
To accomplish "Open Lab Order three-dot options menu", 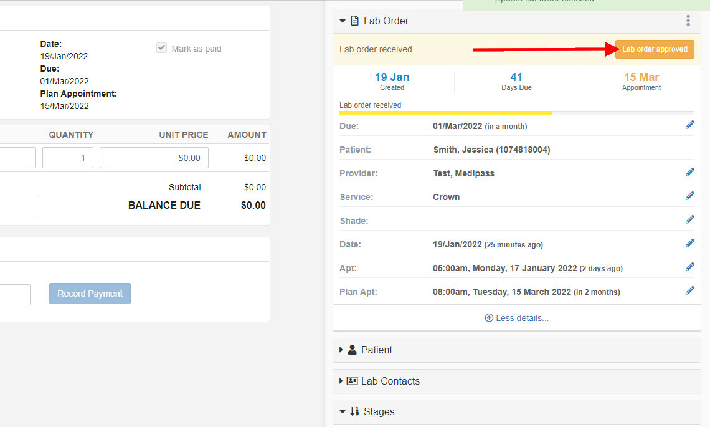I will (688, 21).
